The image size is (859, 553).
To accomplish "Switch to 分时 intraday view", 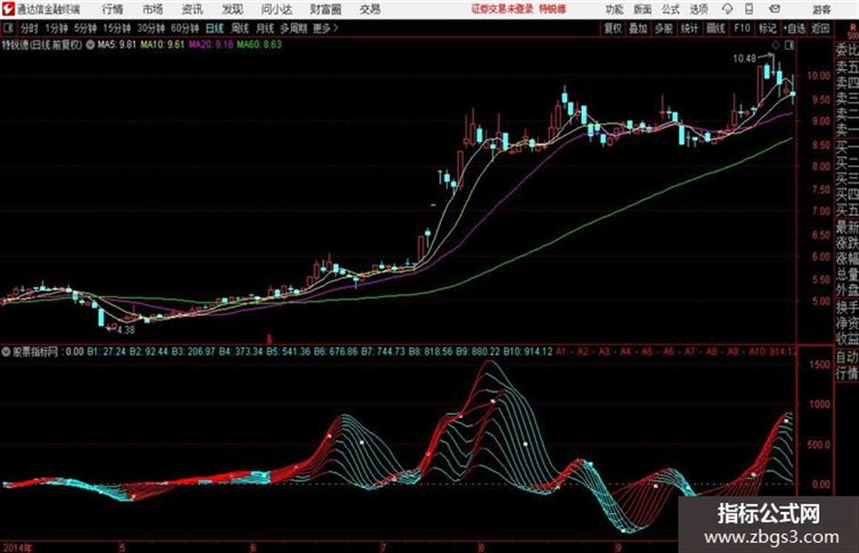I will coord(30,28).
